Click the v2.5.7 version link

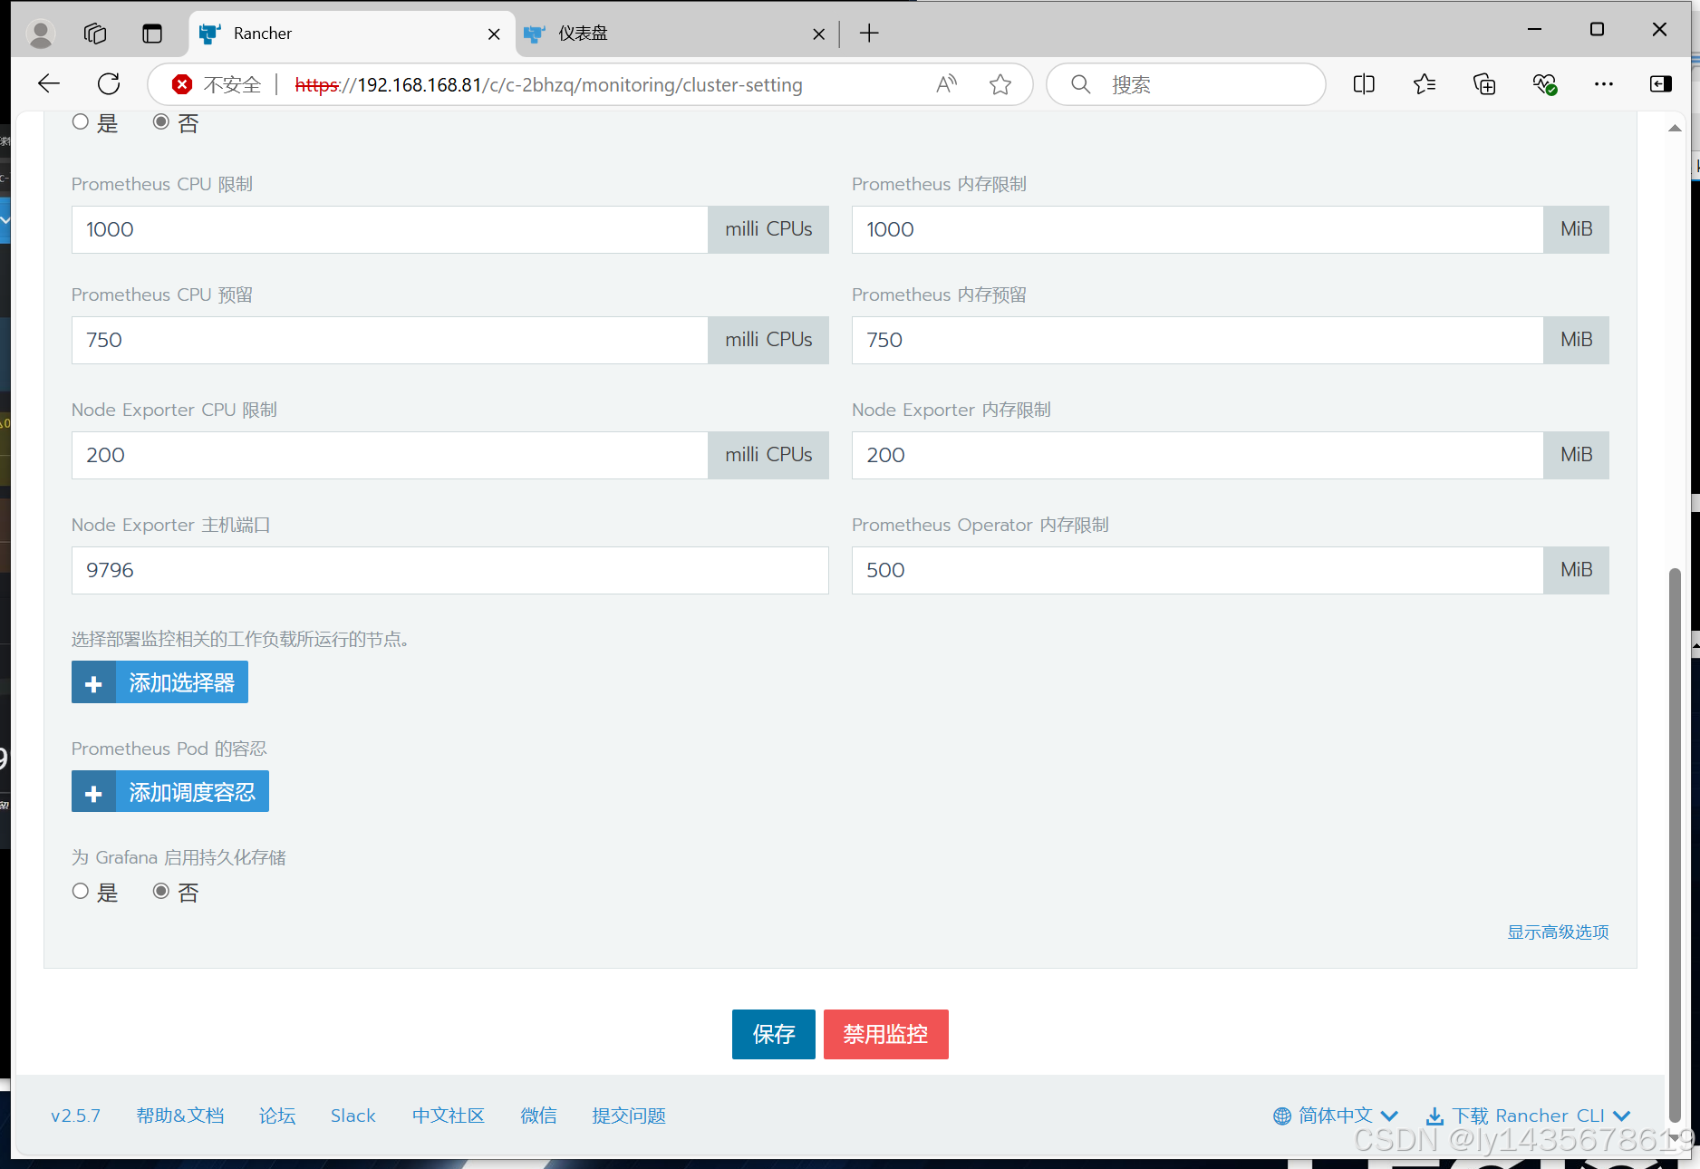(75, 1116)
